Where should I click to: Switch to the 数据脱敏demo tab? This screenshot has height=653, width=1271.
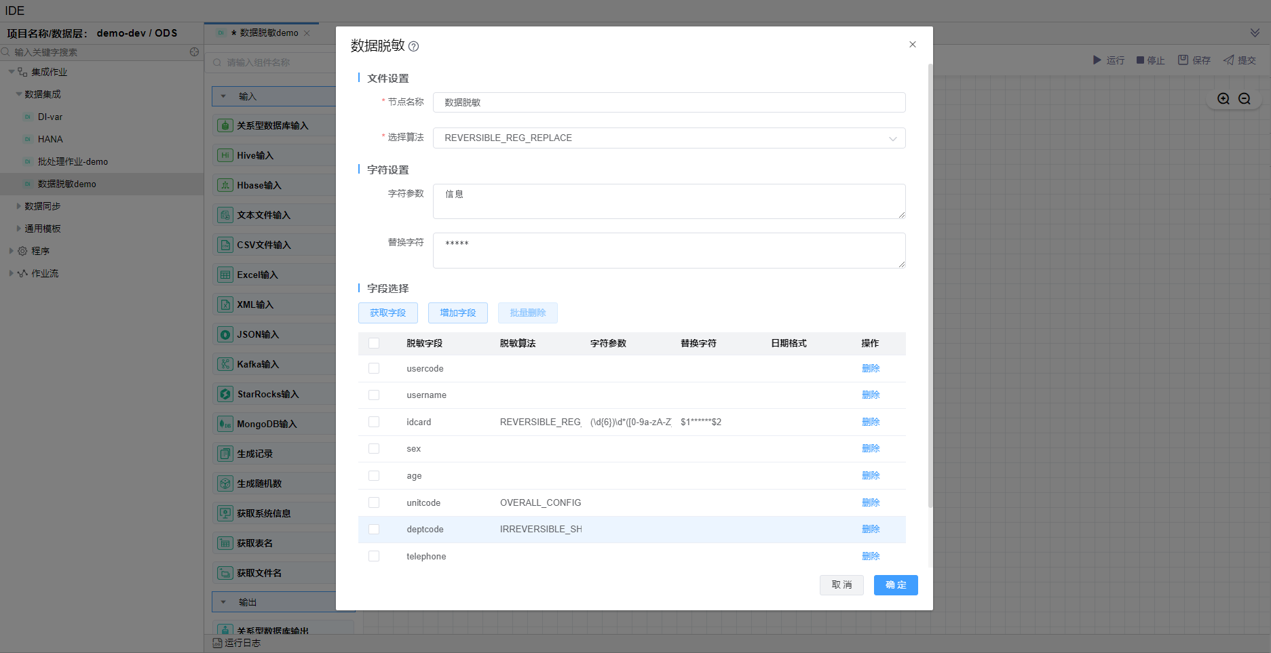[268, 33]
